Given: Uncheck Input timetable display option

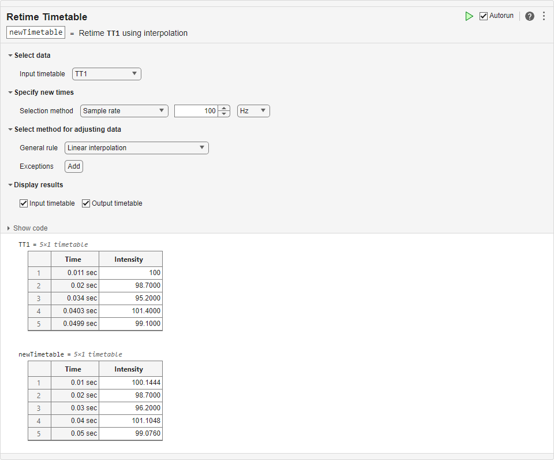Looking at the screenshot, I should pos(24,203).
